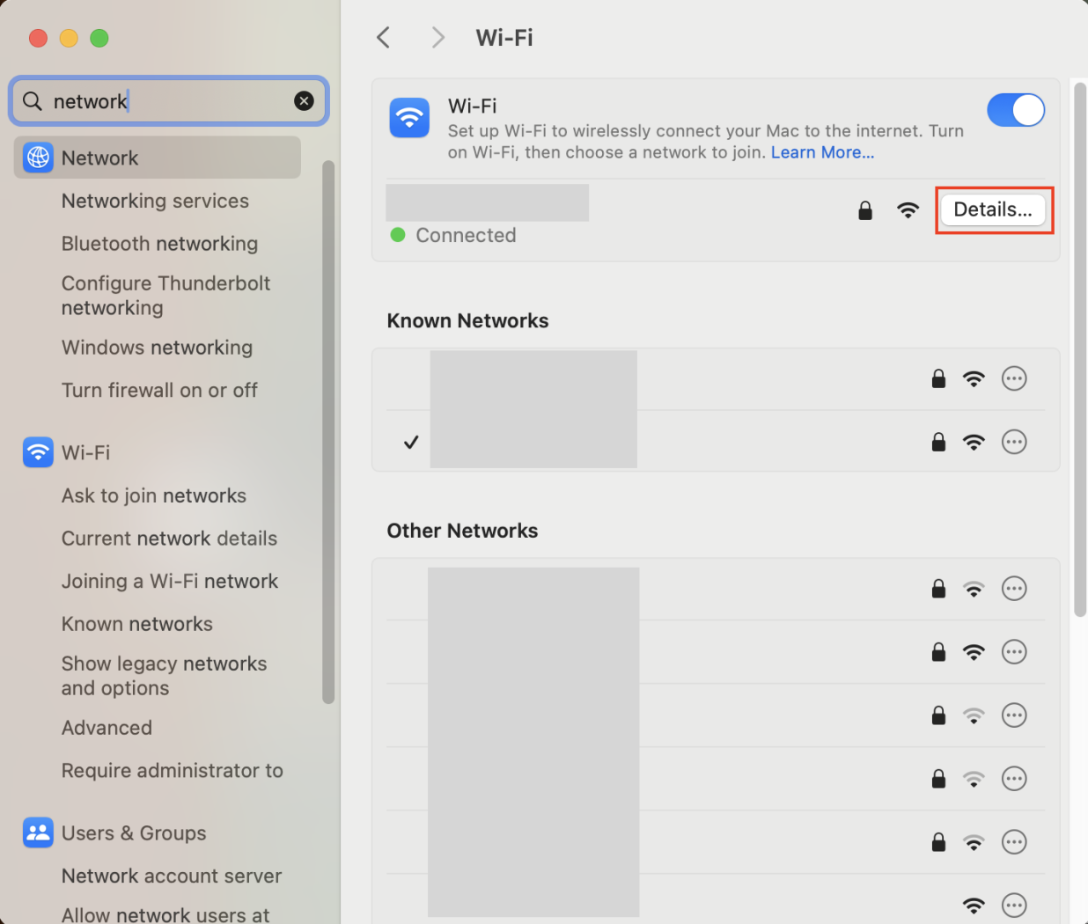Click the Details... button
This screenshot has height=924, width=1088.
tap(994, 209)
